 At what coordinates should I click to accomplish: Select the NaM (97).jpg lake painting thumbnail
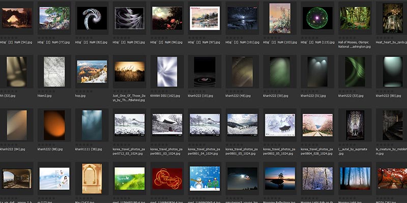[205, 18]
